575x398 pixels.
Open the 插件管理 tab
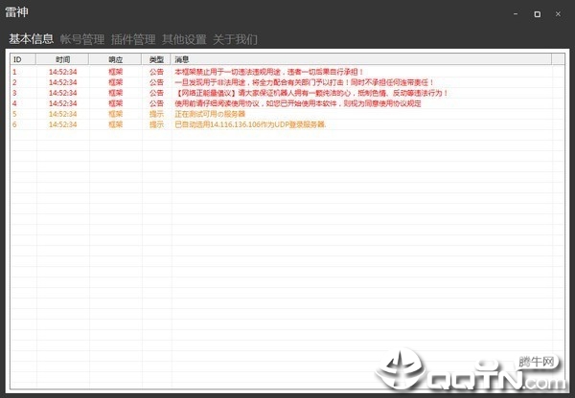coord(133,39)
